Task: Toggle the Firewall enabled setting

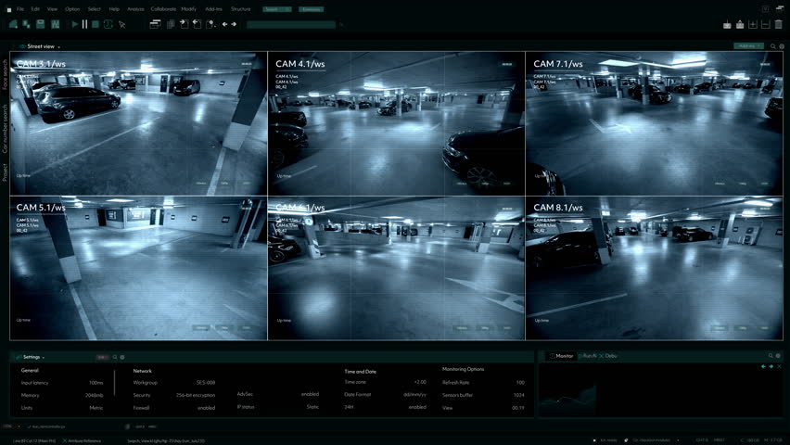Action: tap(206, 408)
